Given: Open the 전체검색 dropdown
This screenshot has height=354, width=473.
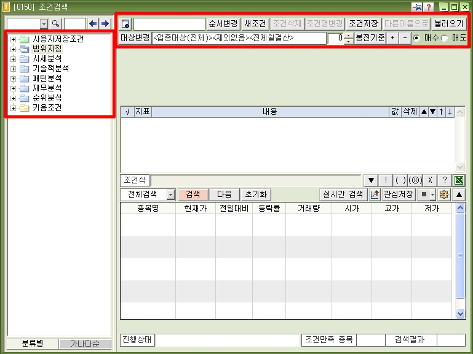Looking at the screenshot, I should pos(170,194).
